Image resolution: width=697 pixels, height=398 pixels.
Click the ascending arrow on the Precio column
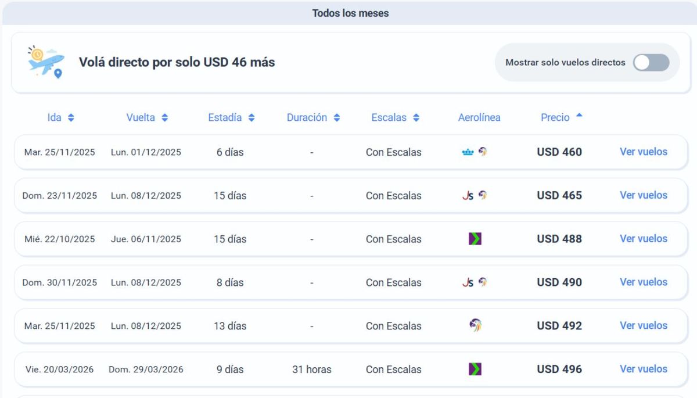(x=580, y=116)
